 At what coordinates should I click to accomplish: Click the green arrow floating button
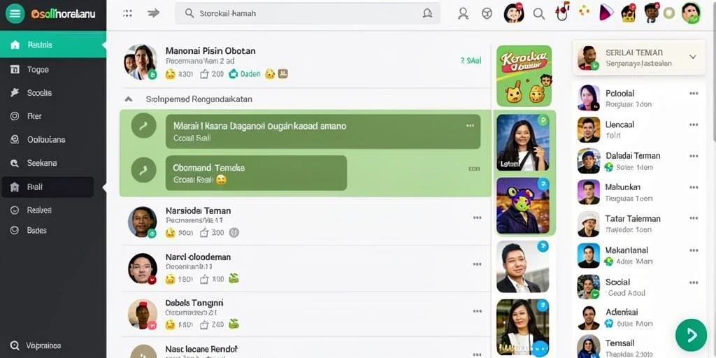691,335
